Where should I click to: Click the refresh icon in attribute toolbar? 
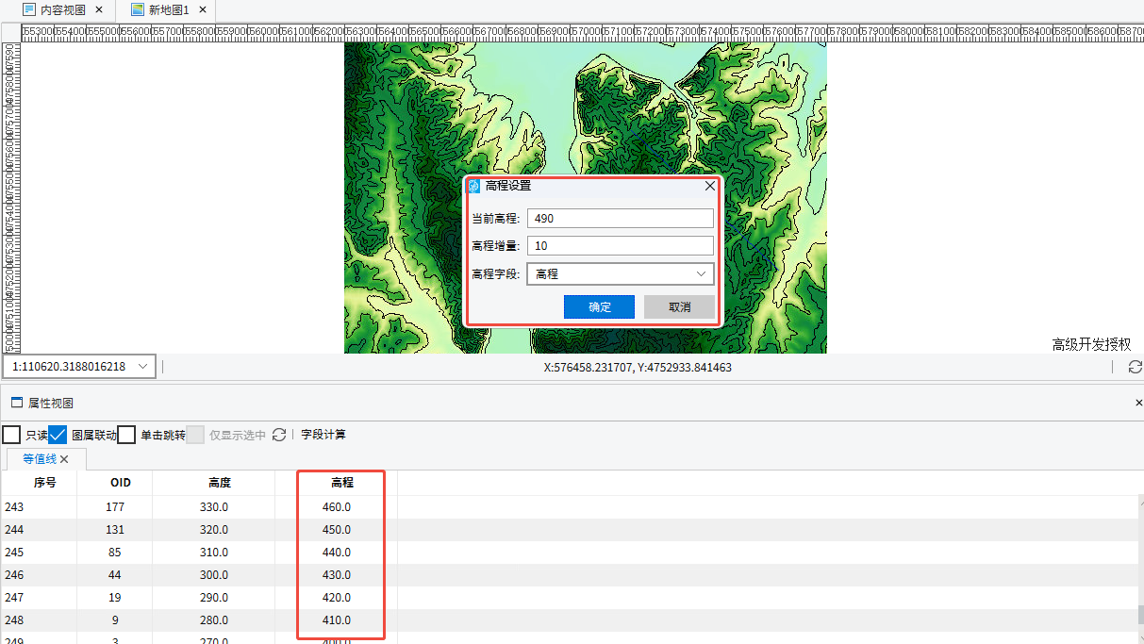(x=279, y=435)
